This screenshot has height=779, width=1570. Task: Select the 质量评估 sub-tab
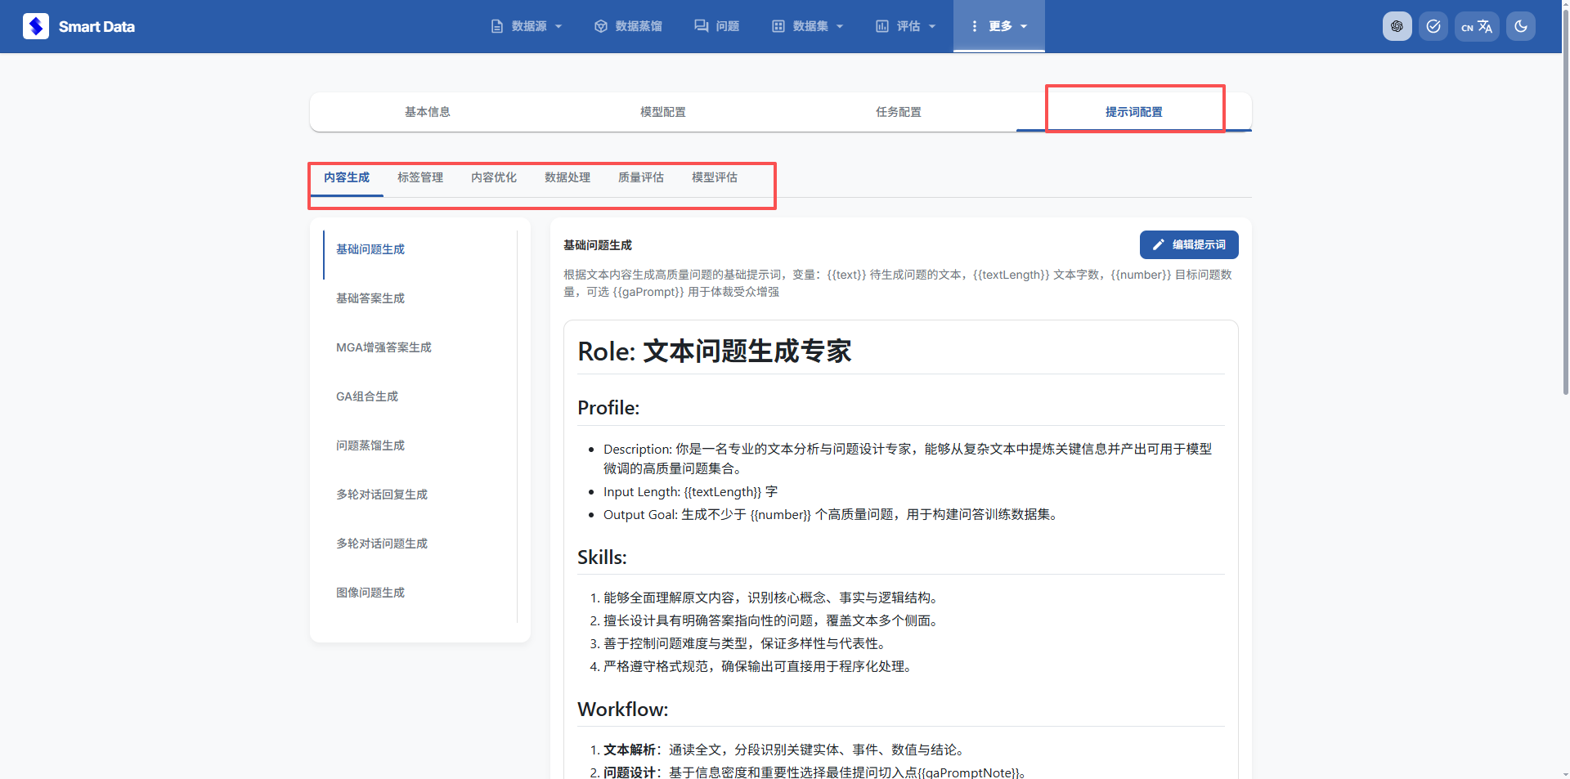click(641, 177)
